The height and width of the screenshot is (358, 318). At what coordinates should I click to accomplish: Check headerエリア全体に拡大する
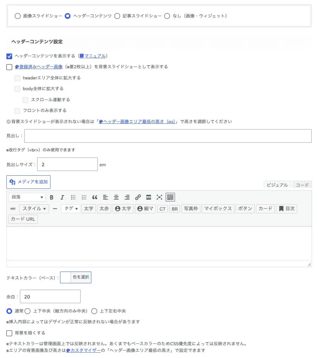[x=17, y=78]
